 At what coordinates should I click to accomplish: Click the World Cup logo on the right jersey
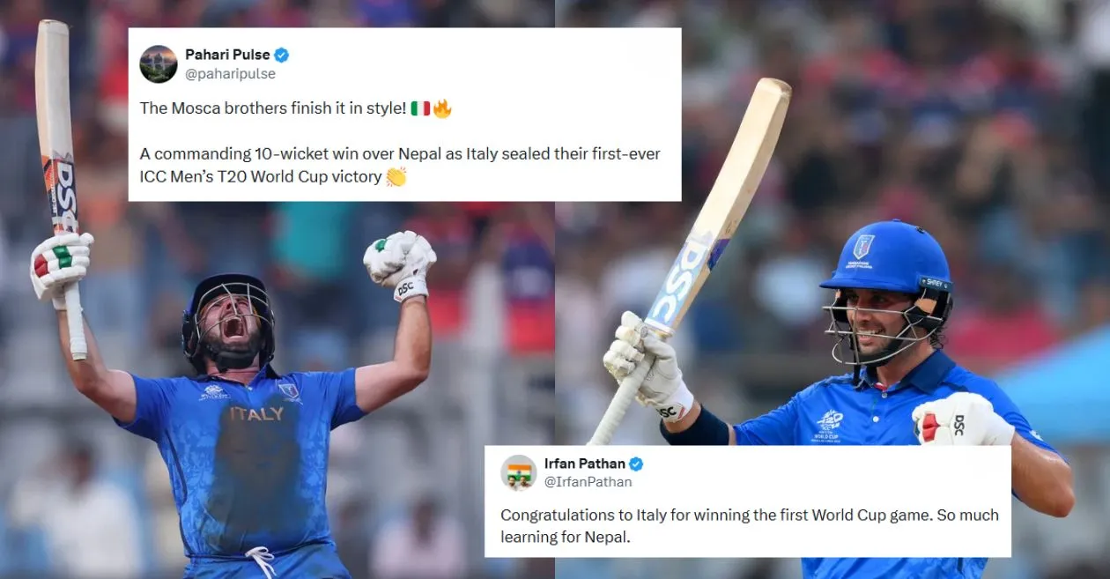pos(827,425)
